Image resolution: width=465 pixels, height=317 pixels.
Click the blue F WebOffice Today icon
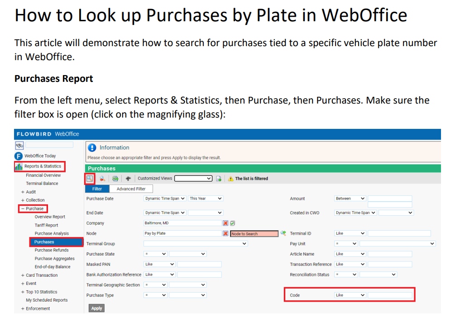coord(19,156)
